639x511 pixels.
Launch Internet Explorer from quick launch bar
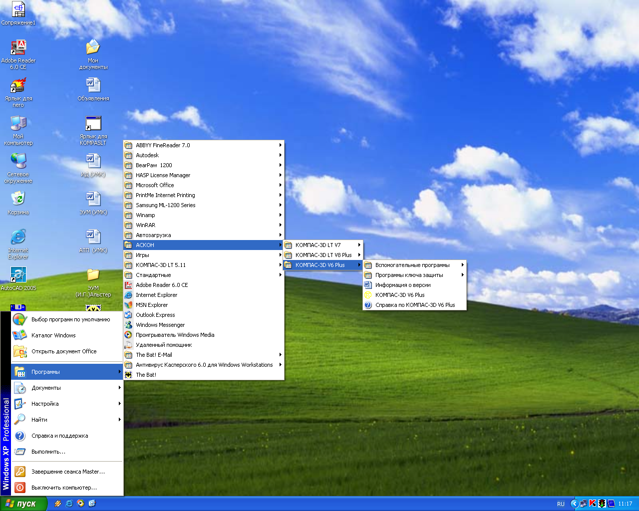click(69, 504)
